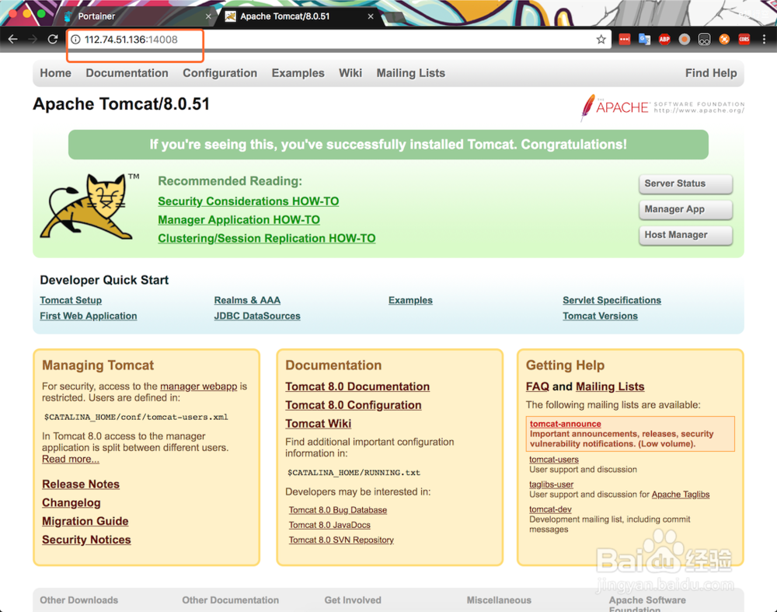Image resolution: width=777 pixels, height=612 pixels.
Task: Open the Documentation nav item
Action: coord(127,73)
